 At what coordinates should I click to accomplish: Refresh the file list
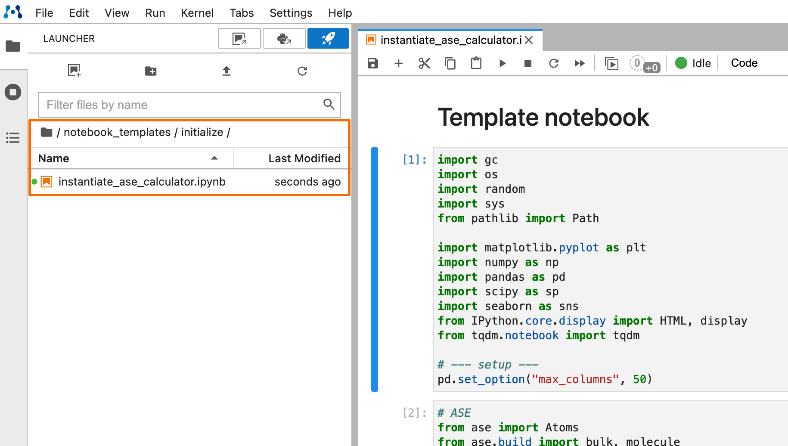click(x=302, y=71)
